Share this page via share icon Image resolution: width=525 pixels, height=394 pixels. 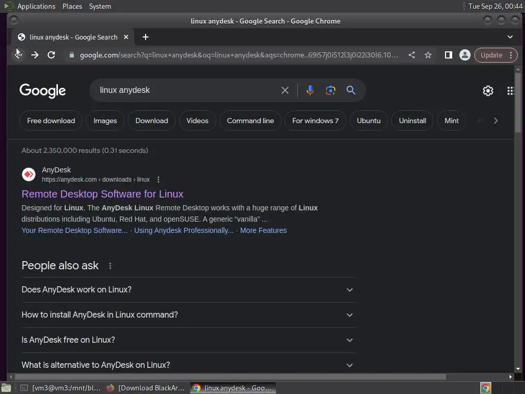(412, 55)
